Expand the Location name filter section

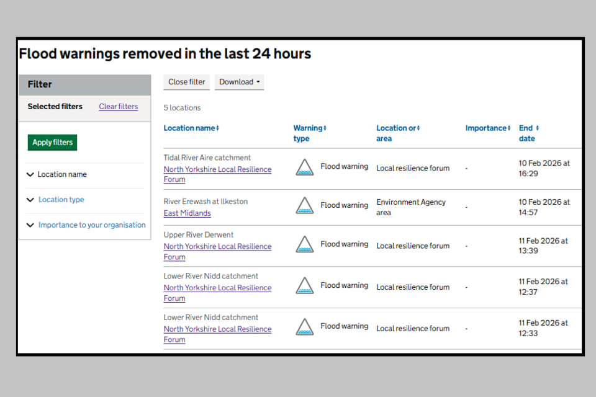61,175
